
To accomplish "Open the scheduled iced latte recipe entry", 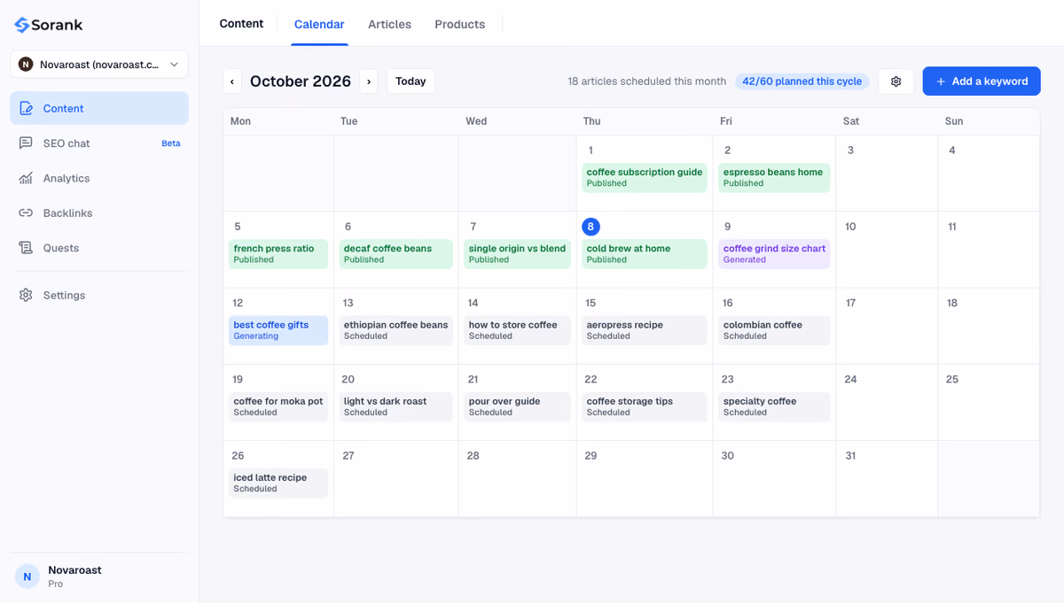I will click(278, 483).
